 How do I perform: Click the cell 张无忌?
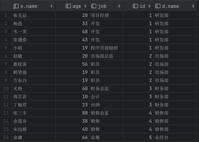20,15
